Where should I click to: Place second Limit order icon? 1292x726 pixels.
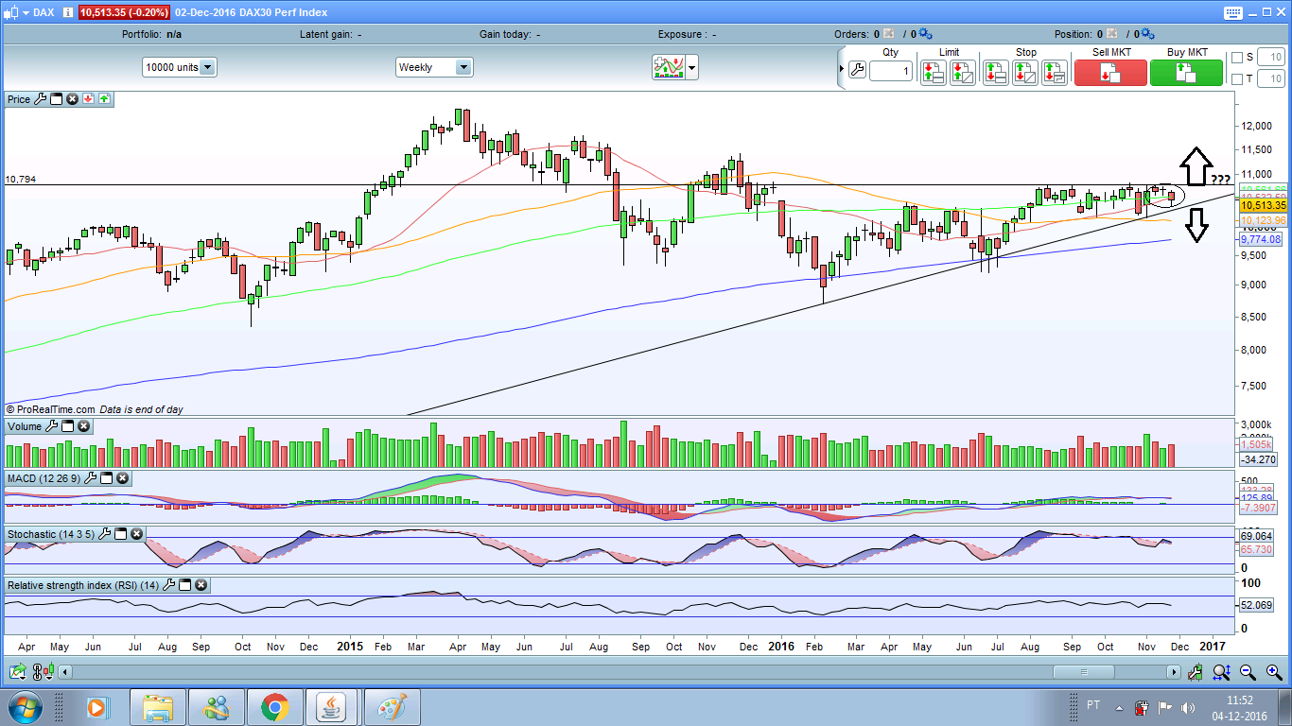coord(963,73)
